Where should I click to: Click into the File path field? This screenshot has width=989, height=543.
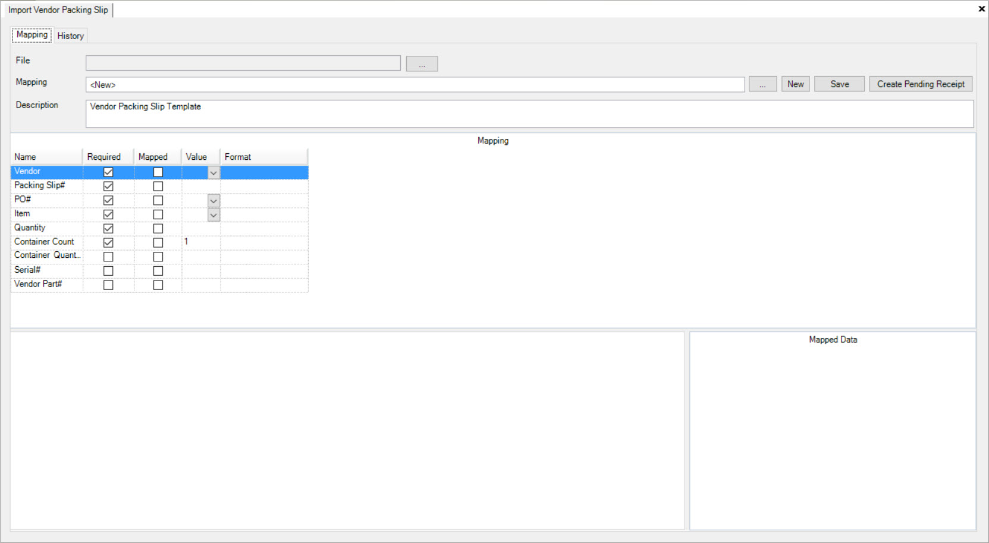point(243,63)
